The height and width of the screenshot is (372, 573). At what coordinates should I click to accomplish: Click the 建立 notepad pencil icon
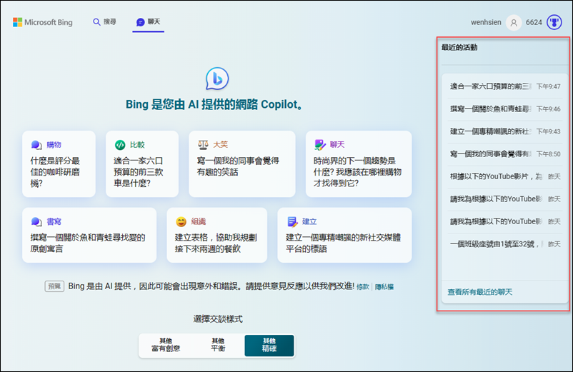tap(293, 221)
